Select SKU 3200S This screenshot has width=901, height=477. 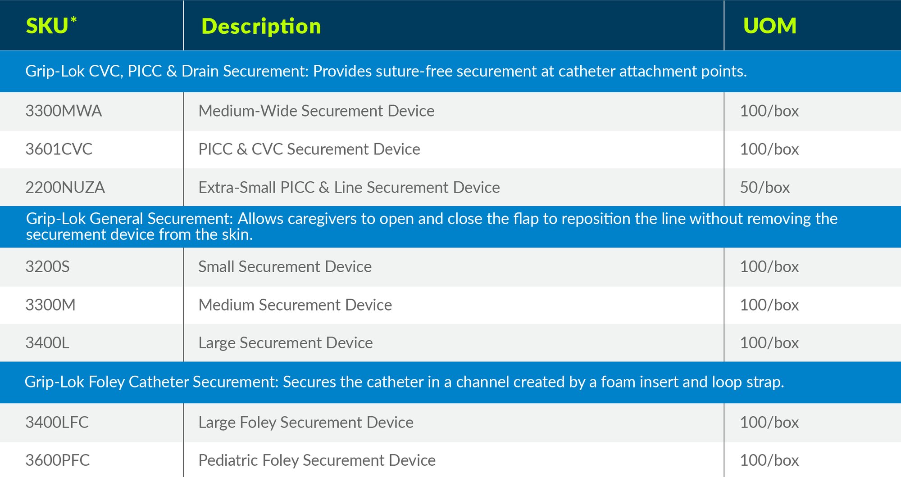tap(47, 266)
